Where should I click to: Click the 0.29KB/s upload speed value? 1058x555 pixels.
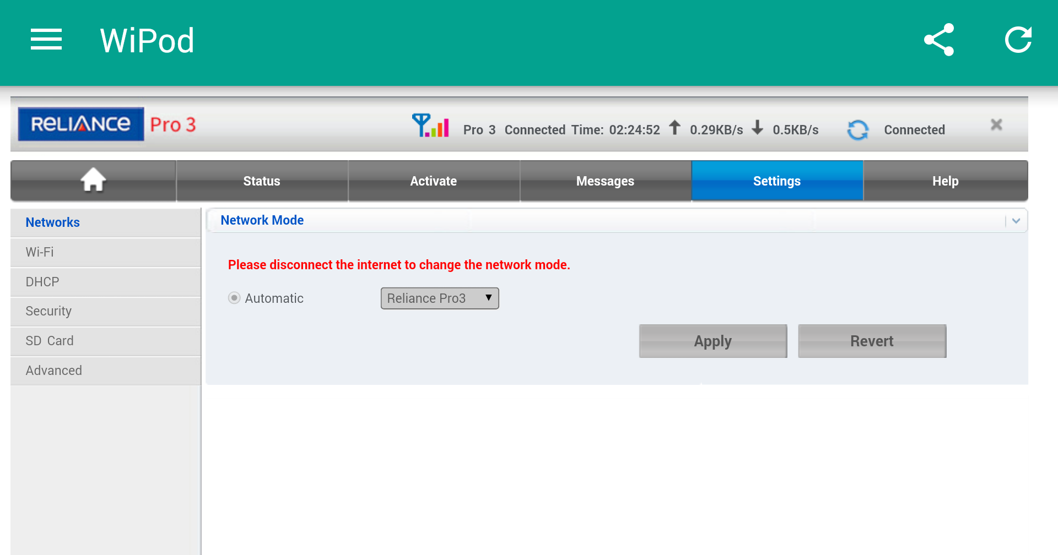click(x=716, y=130)
